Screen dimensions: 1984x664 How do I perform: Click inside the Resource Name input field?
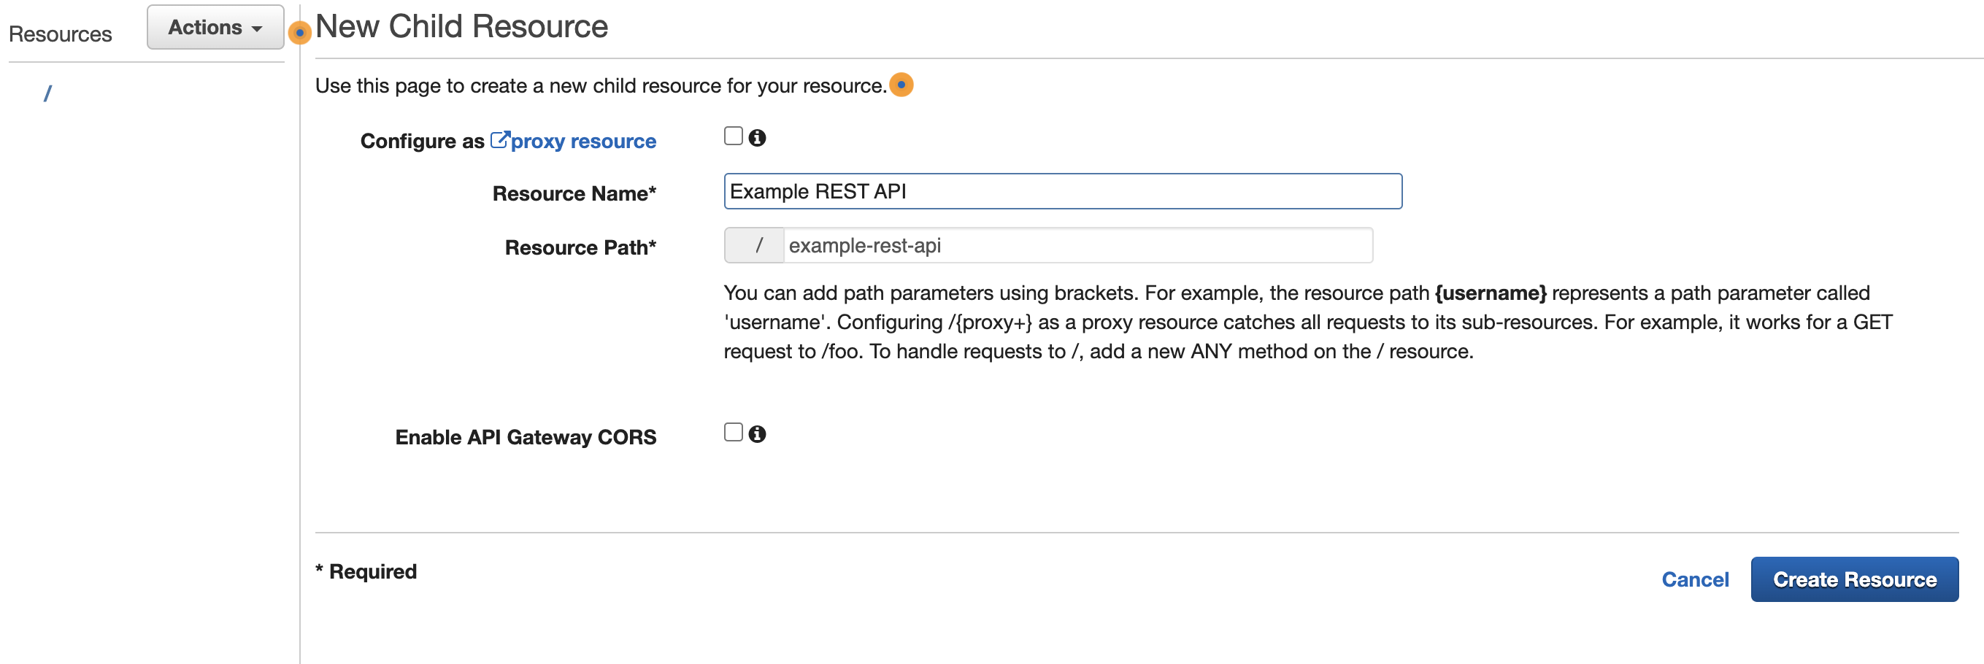pos(1063,191)
